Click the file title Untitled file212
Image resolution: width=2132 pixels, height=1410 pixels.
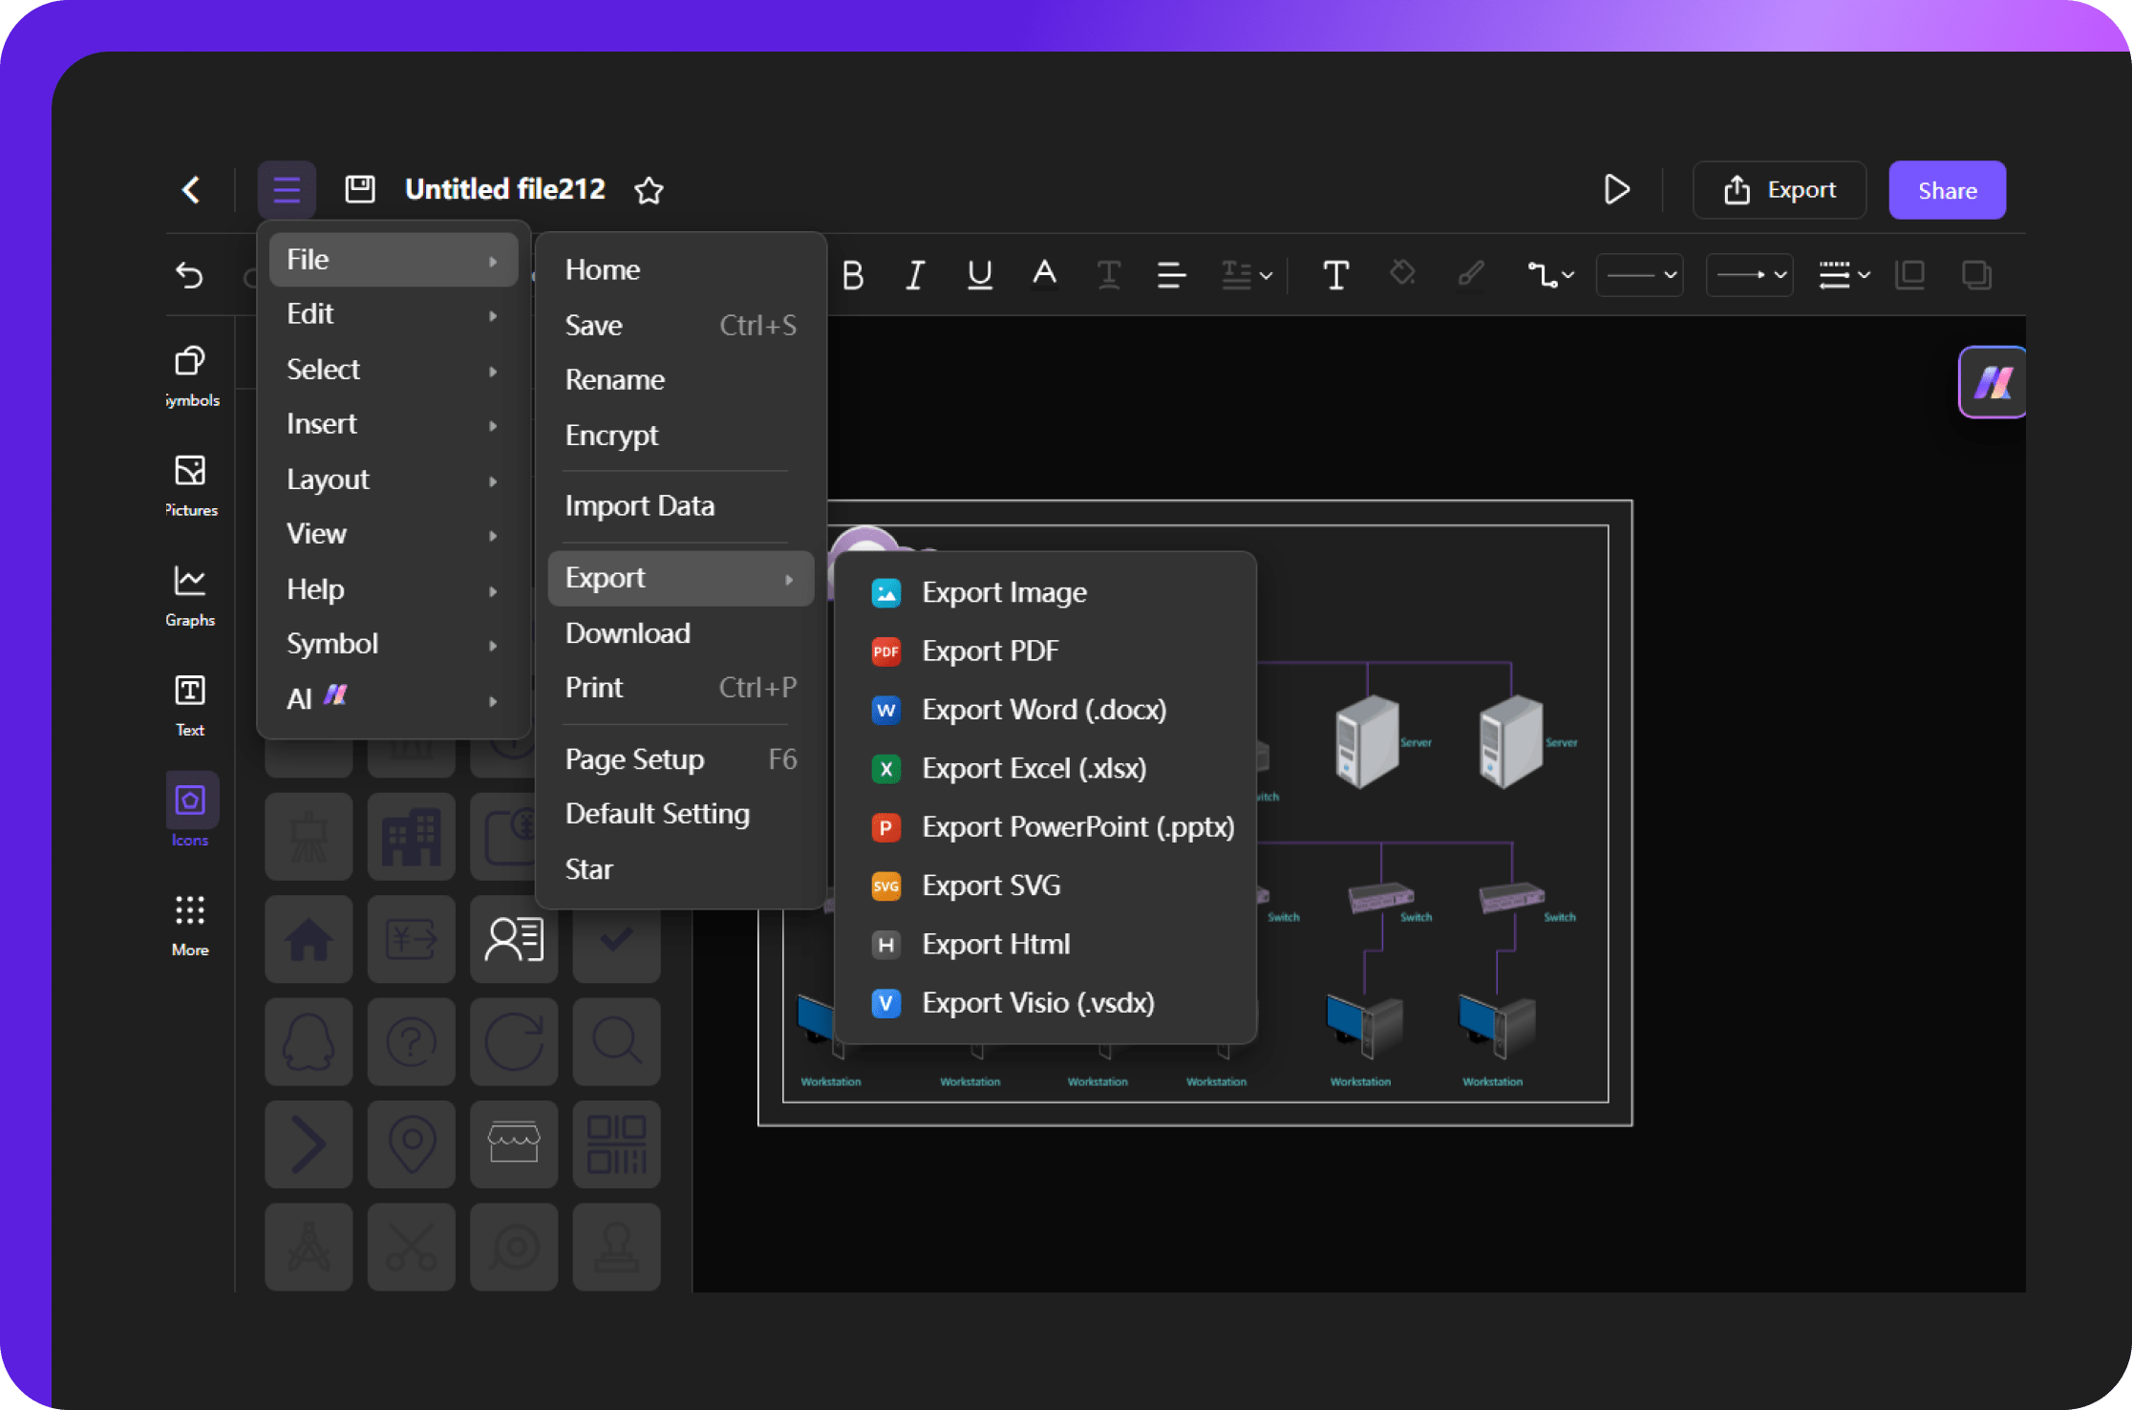click(x=503, y=190)
